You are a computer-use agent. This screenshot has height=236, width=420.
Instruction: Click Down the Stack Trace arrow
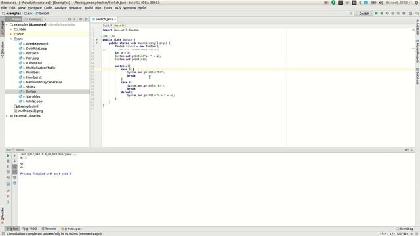14,161
